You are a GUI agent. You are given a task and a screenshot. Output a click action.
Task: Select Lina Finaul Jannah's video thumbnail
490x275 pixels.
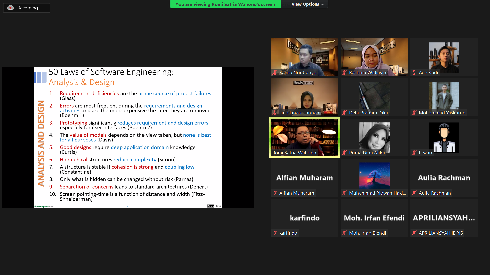(304, 96)
